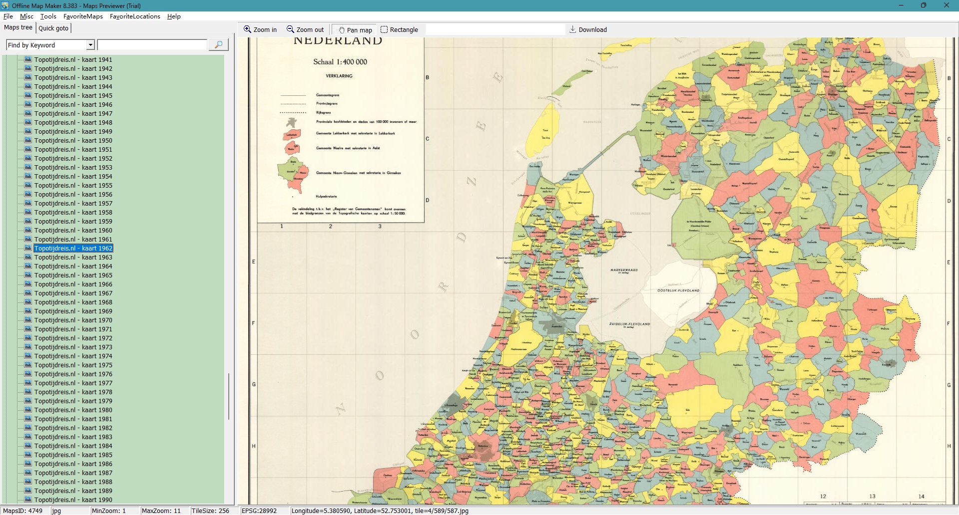Image resolution: width=959 pixels, height=515 pixels.
Task: Select the Pan map hand tool
Action: 342,30
